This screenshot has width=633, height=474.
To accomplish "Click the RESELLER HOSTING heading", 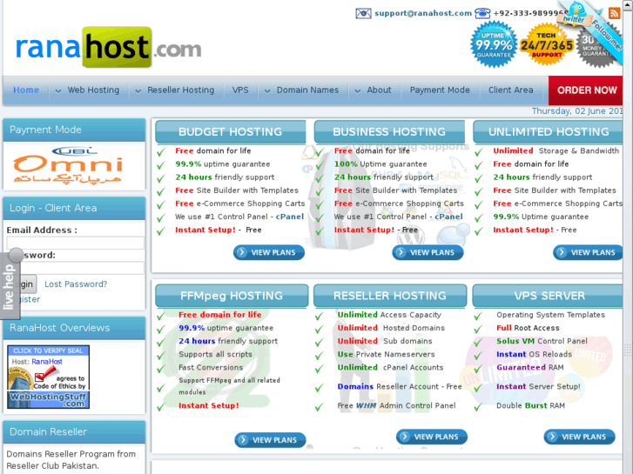I will 390,296.
